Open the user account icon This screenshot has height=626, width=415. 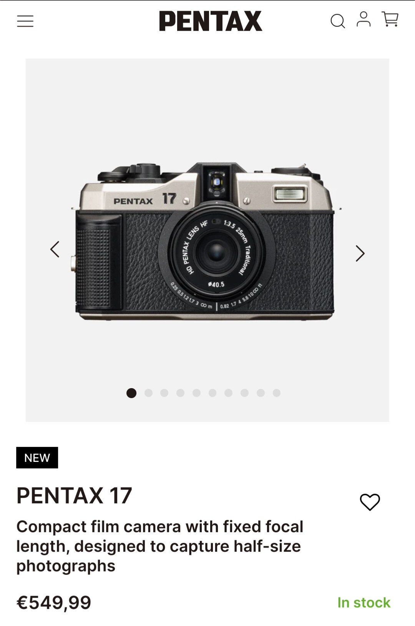364,20
